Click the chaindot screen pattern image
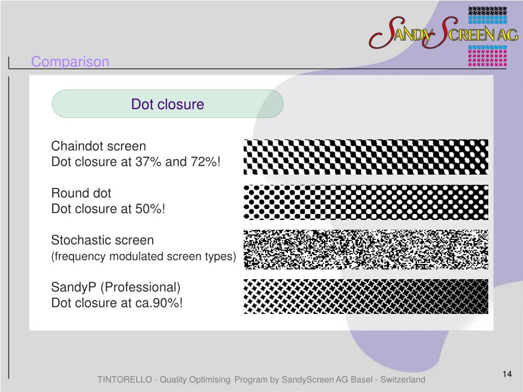This screenshot has height=392, width=523. pos(366,157)
